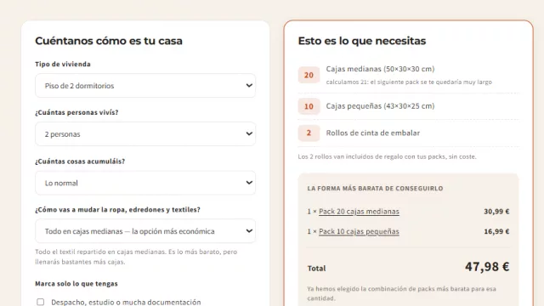The height and width of the screenshot is (306, 544).
Task: Click the Rollos de cinta de embalar text
Action: [x=373, y=133]
